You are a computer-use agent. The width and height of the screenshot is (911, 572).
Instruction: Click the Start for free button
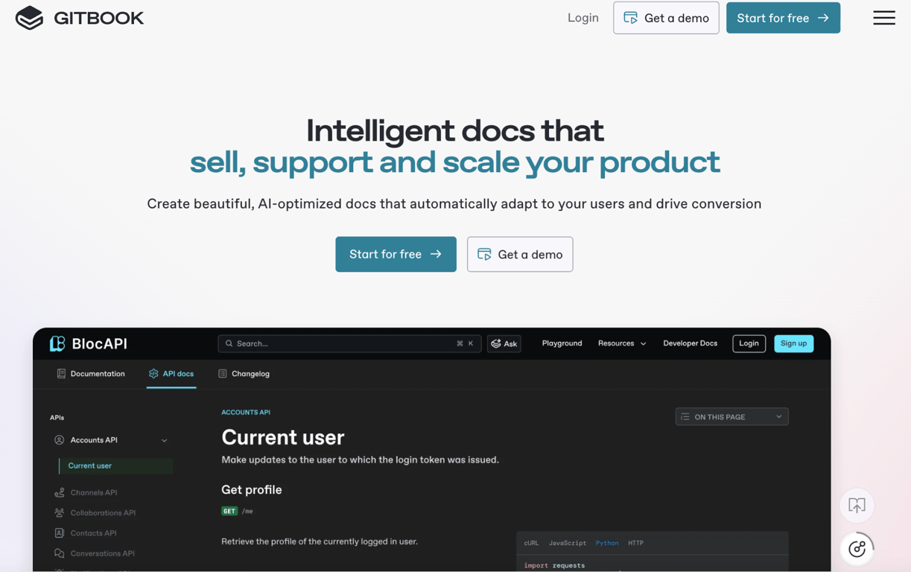tap(396, 254)
